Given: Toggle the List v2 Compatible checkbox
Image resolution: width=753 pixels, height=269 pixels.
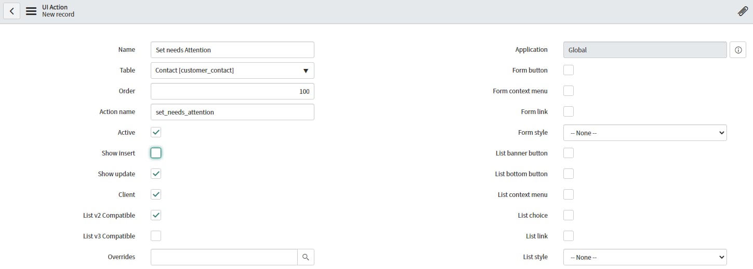Looking at the screenshot, I should coord(156,215).
